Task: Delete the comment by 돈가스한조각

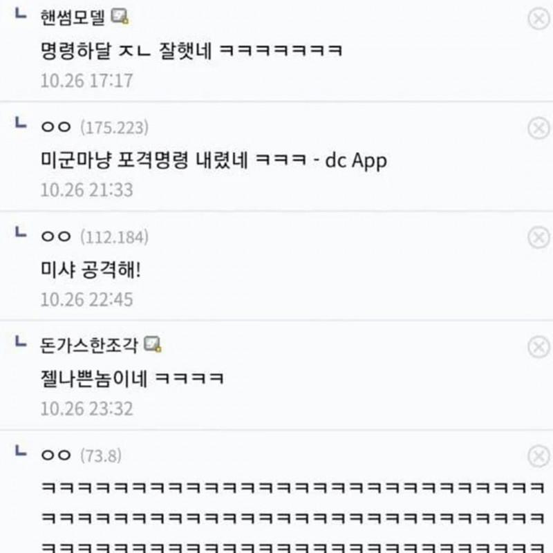Action: [x=538, y=347]
